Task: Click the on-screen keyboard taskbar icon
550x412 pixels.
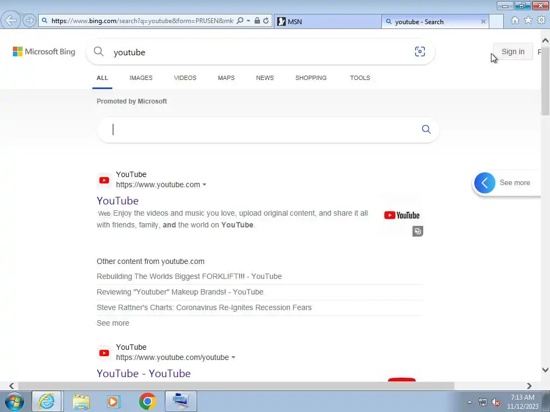Action: pos(180,401)
